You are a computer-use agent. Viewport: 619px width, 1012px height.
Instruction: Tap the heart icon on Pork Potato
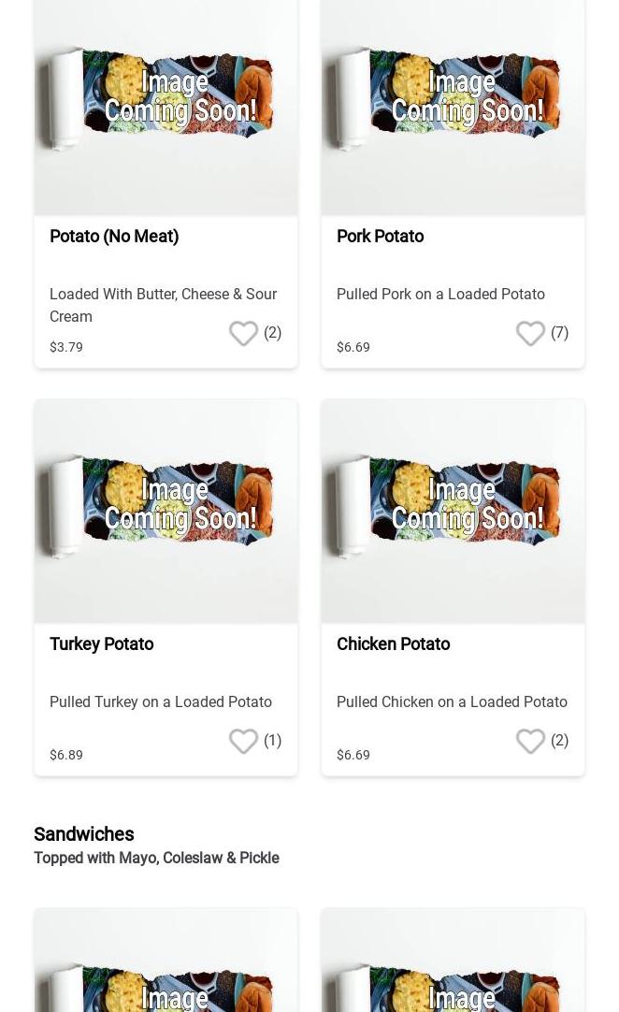click(530, 333)
